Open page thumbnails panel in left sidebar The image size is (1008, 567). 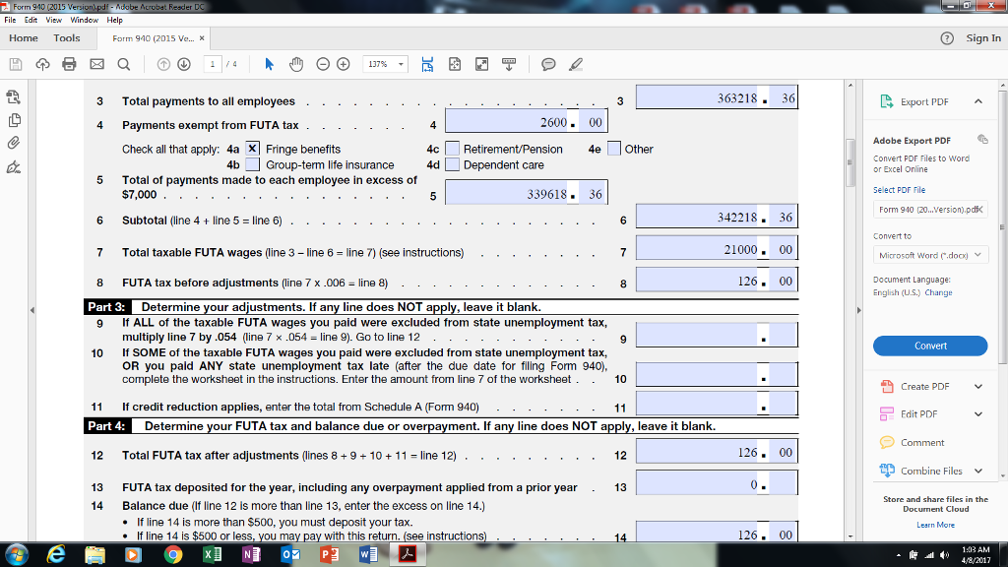(x=14, y=97)
